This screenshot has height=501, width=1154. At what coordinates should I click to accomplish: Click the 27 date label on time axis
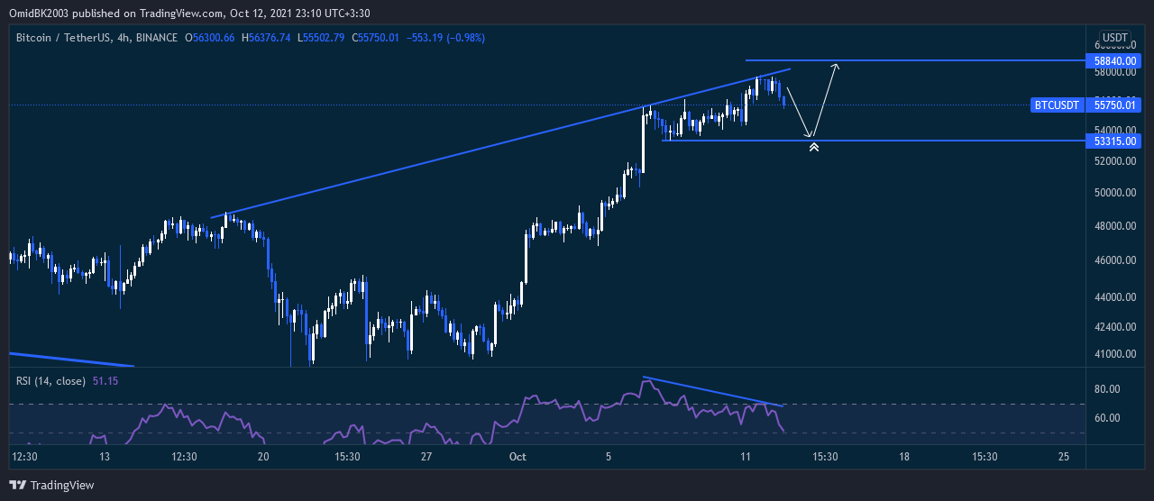point(428,457)
